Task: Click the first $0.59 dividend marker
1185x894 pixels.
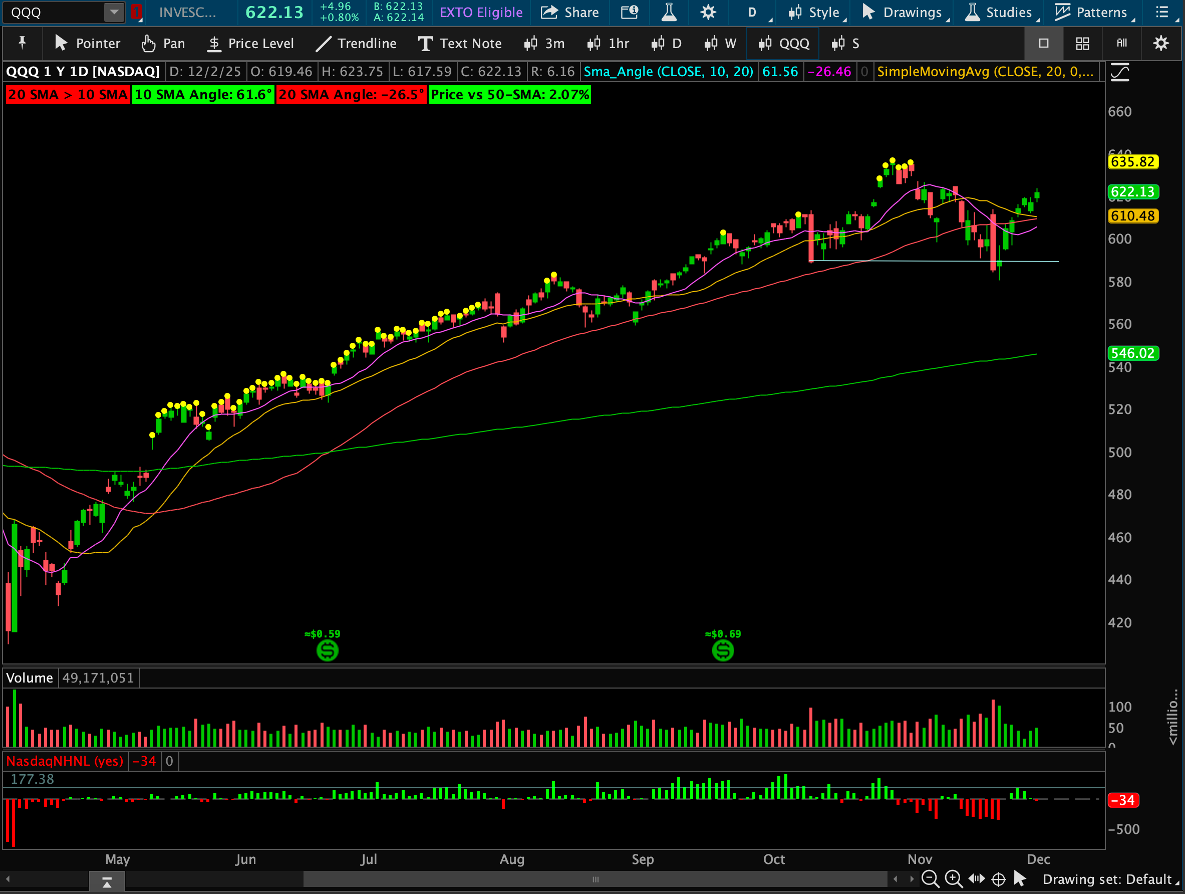Action: (328, 650)
